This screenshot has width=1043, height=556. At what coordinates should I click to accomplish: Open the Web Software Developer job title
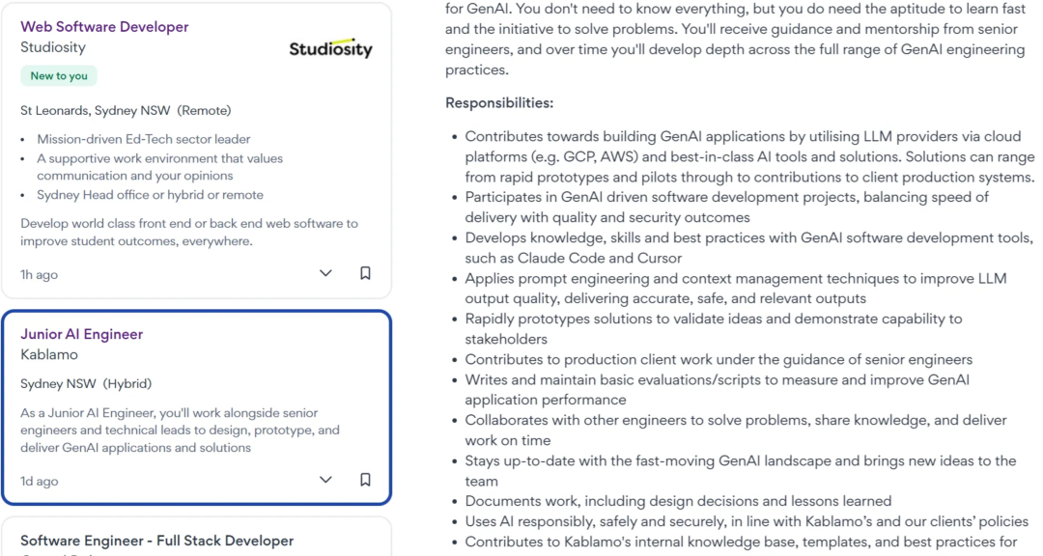pyautogui.click(x=104, y=27)
